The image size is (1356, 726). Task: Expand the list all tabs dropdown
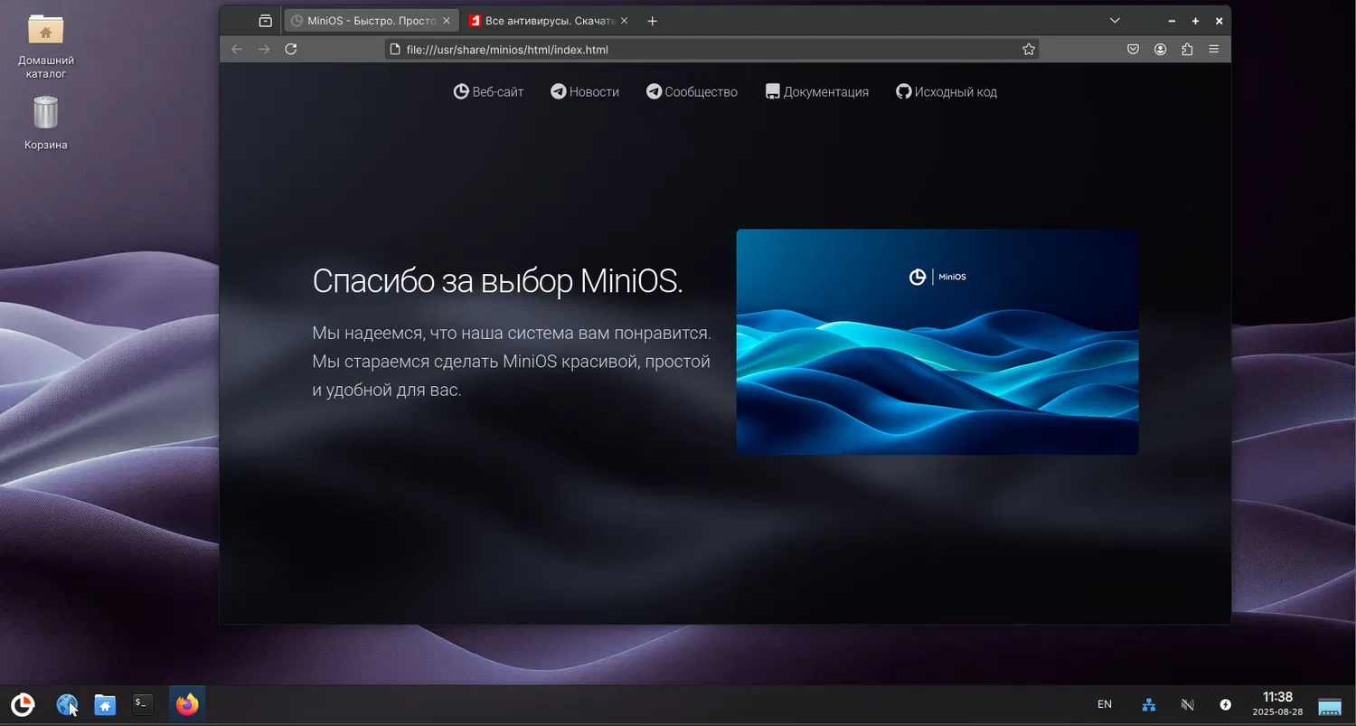pyautogui.click(x=1115, y=21)
